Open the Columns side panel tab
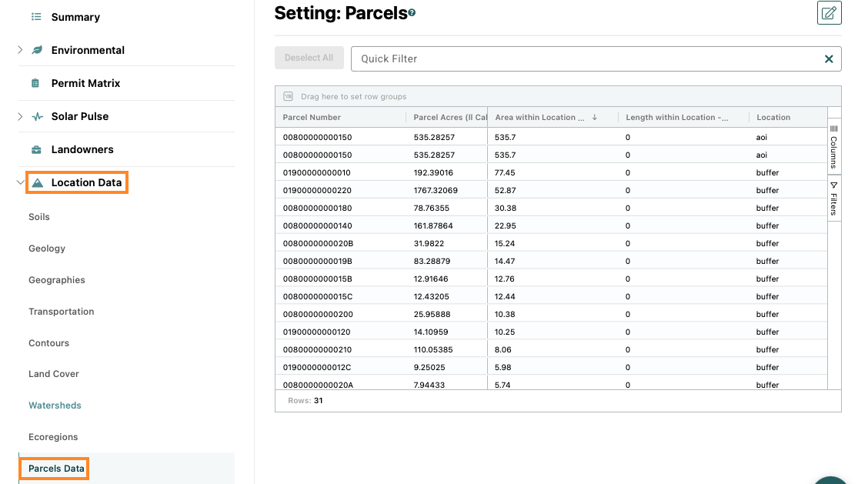858x484 pixels. pyautogui.click(x=833, y=146)
